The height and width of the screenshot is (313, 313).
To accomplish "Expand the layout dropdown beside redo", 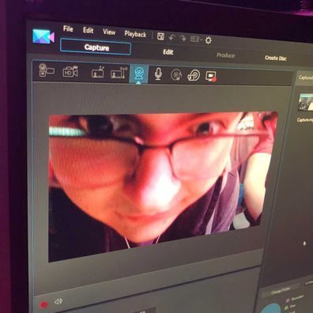I will click(x=196, y=40).
